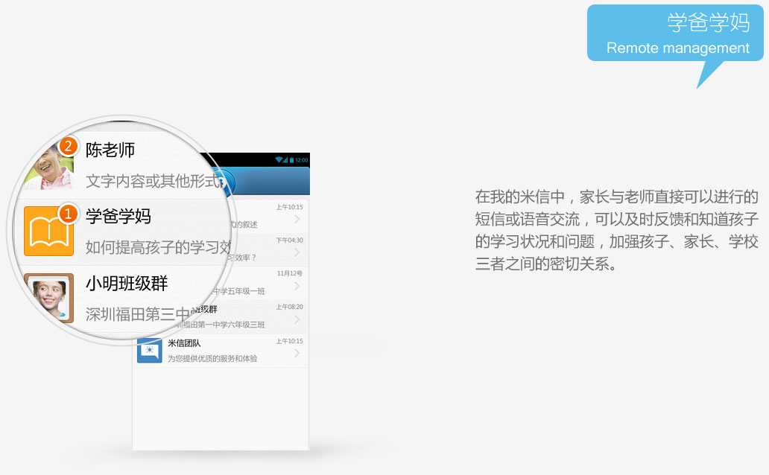Select the 小明班级群 group name
This screenshot has height=475, width=769.
[x=127, y=284]
